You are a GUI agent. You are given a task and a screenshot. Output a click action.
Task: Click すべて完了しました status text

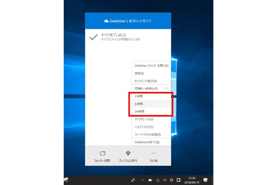click(x=114, y=35)
